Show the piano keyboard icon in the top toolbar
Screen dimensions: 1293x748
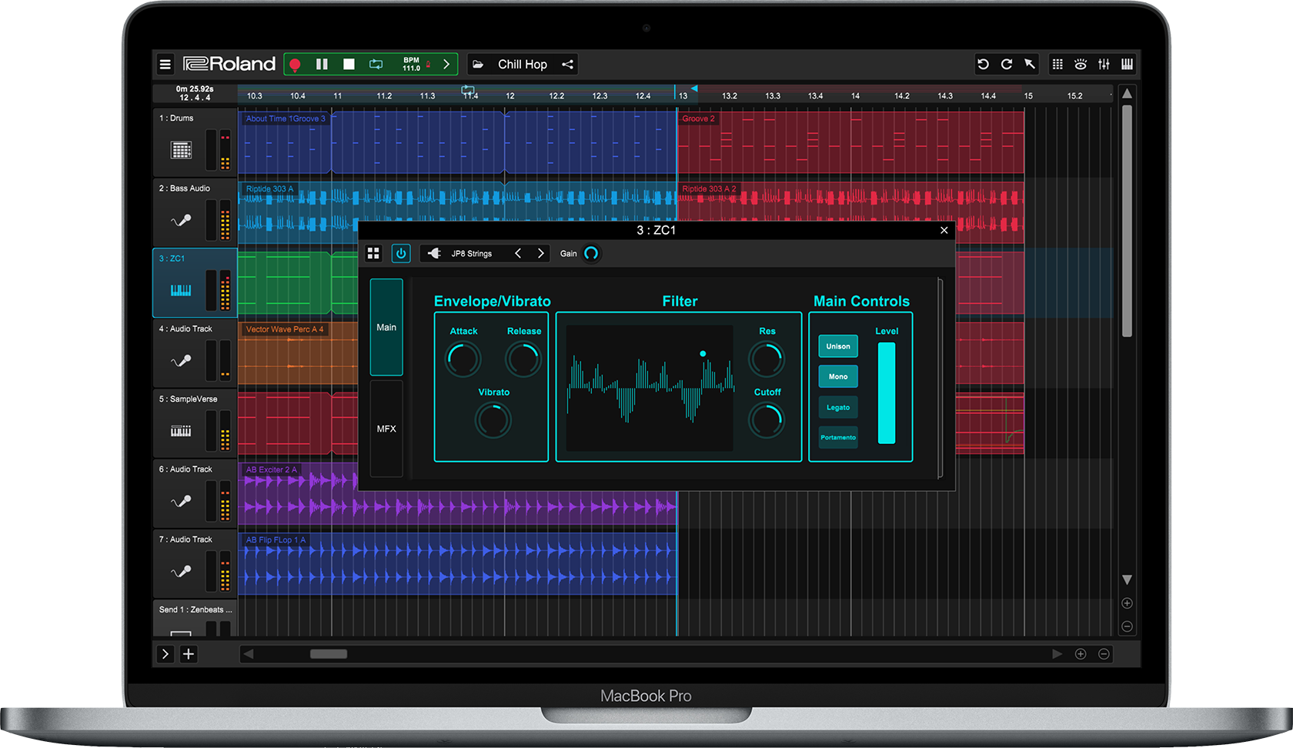pyautogui.click(x=1127, y=65)
